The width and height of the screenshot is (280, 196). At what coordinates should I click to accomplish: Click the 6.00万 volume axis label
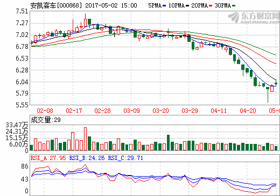tap(19, 144)
